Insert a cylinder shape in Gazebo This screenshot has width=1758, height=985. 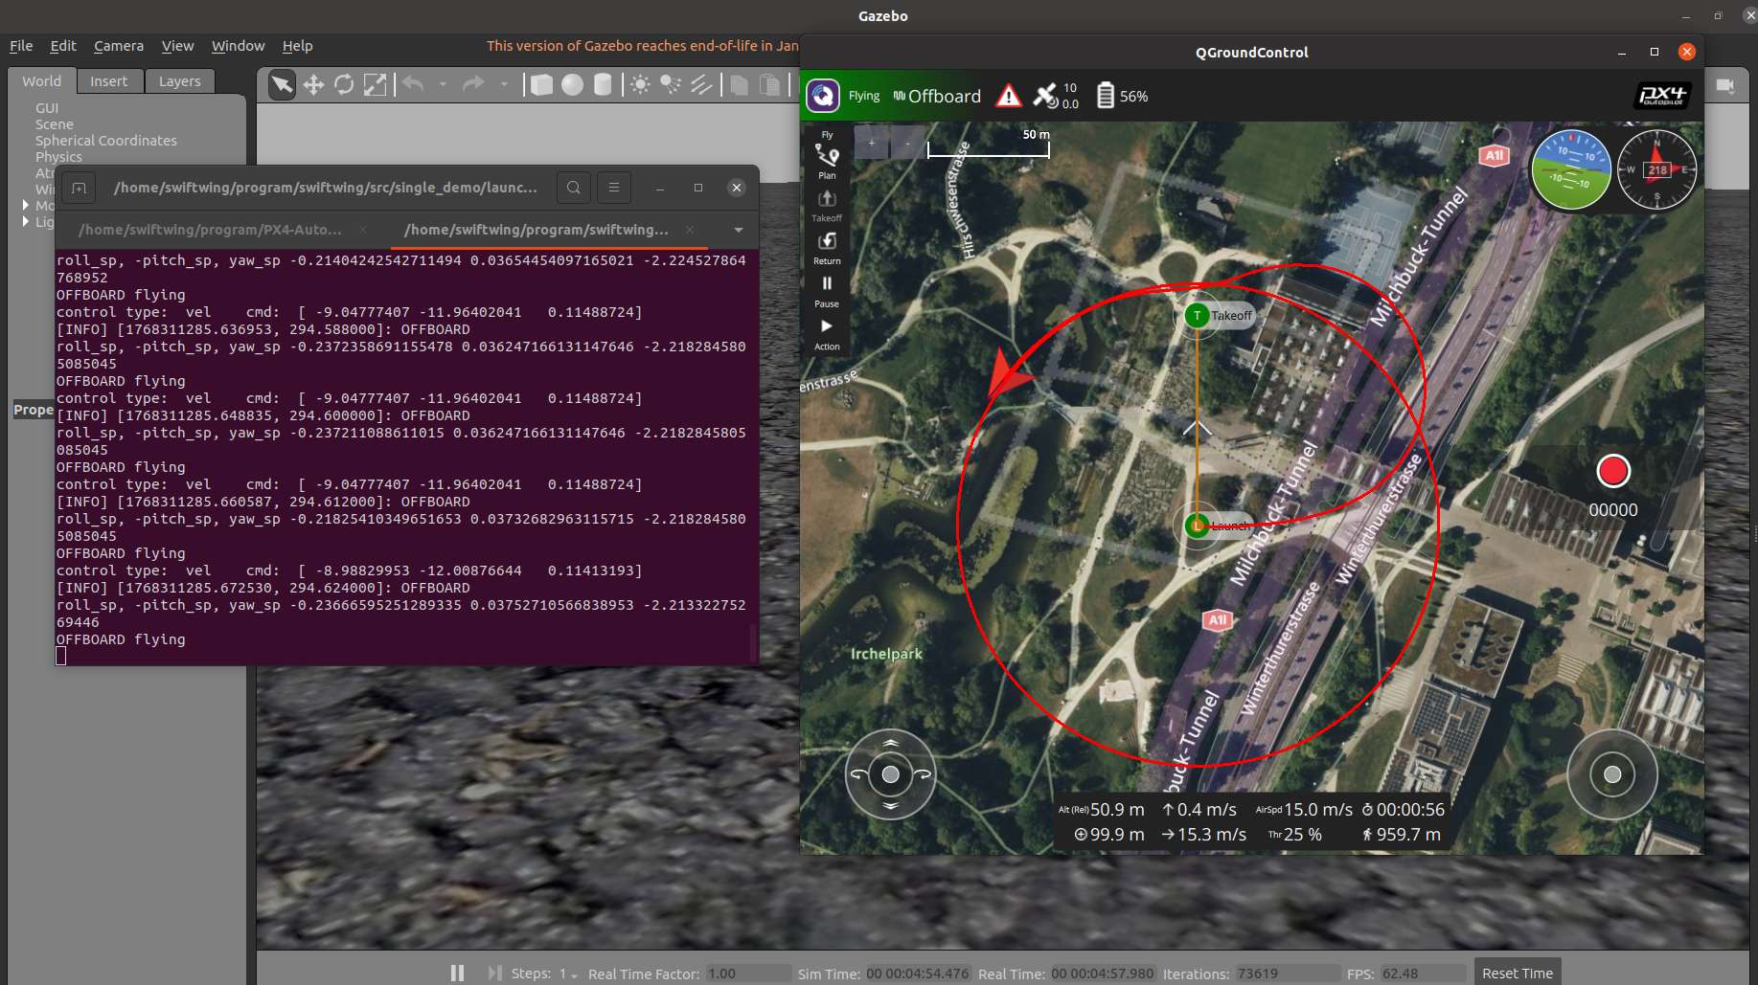point(603,85)
